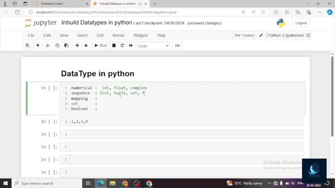Open split screen browser icon
The image size is (335, 188).
[x=276, y=12]
